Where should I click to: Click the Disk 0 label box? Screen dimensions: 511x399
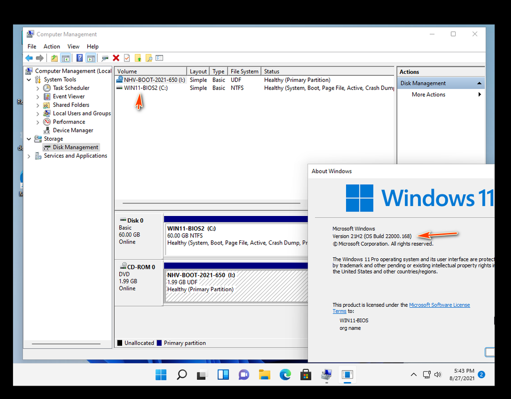point(139,236)
